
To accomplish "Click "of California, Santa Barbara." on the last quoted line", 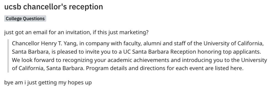I will (48, 68).
